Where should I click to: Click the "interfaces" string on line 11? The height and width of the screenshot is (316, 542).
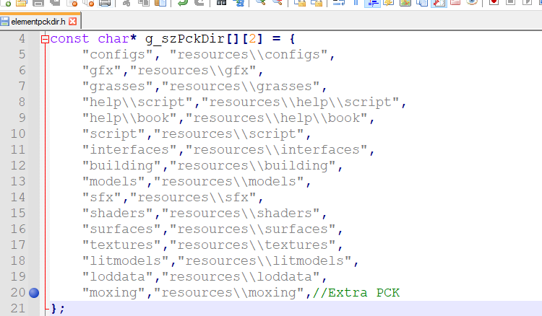pyautogui.click(x=130, y=150)
